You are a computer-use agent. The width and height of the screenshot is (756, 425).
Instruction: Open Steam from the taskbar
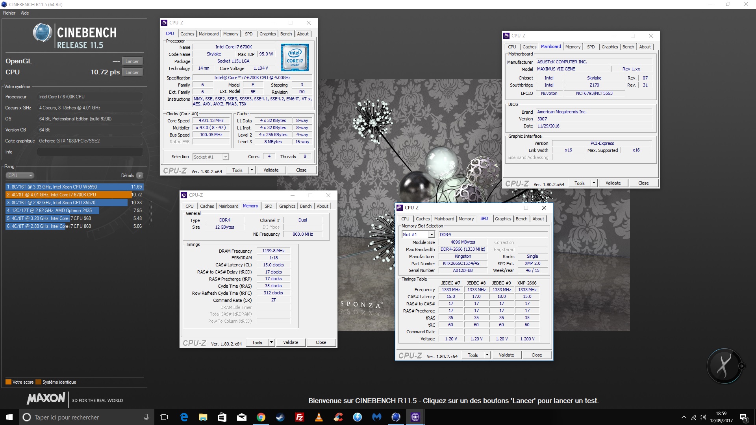pyautogui.click(x=280, y=417)
